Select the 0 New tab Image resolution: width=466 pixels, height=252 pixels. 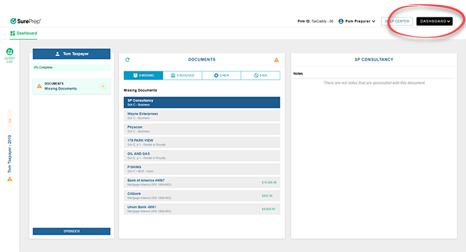pos(221,76)
